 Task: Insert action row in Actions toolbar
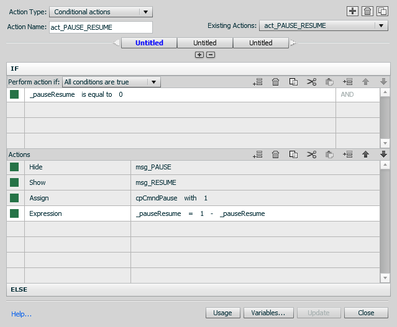348,155
